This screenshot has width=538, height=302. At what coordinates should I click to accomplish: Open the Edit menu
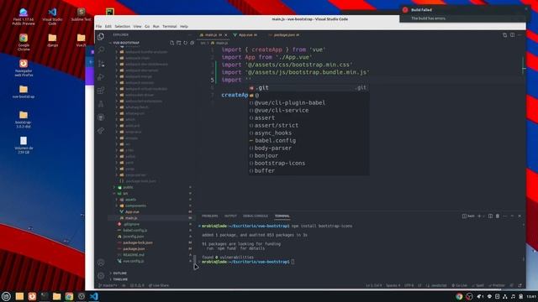(x=108, y=26)
